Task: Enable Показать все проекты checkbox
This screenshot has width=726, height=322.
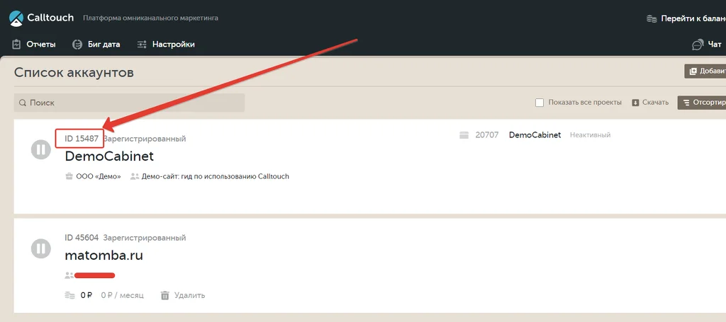Action: (x=540, y=103)
